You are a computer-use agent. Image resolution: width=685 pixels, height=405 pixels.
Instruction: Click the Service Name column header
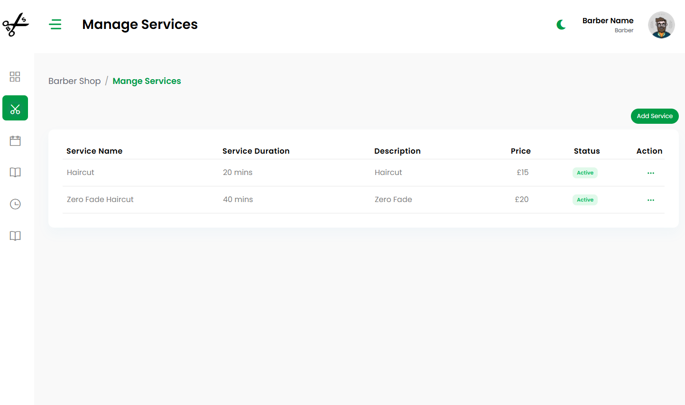coord(94,151)
